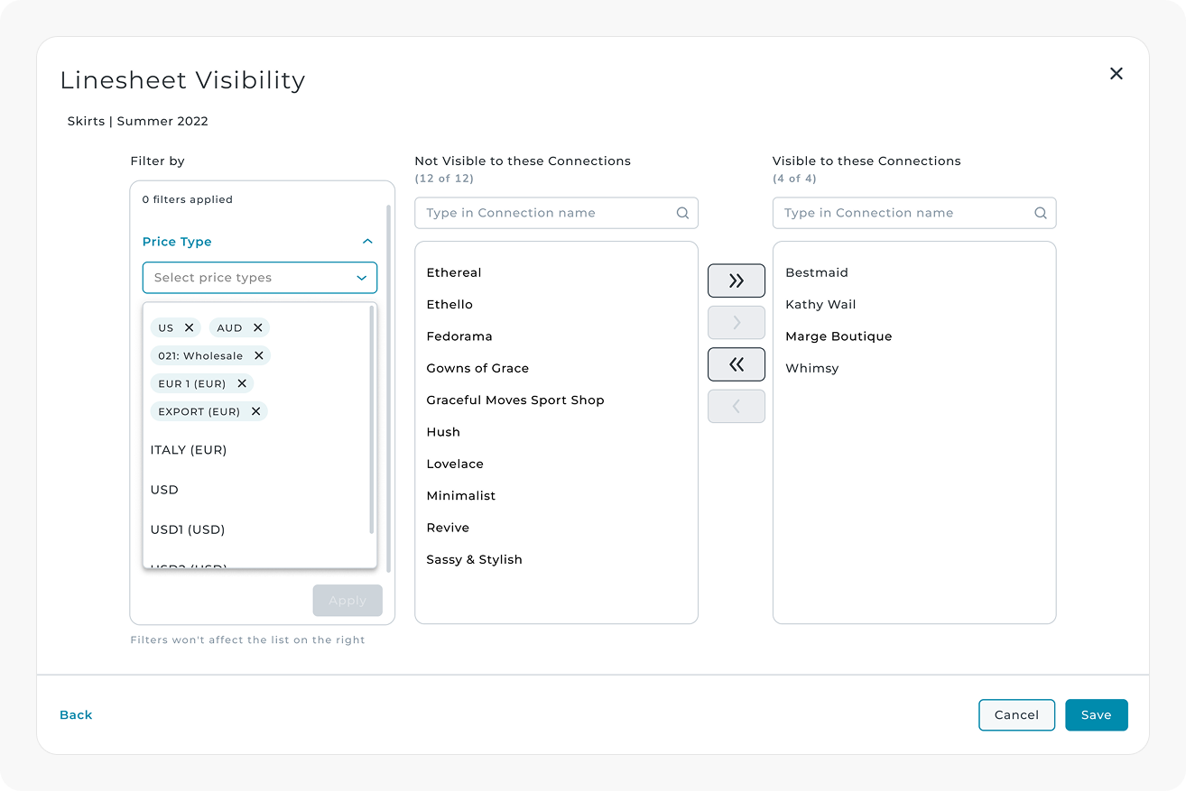The image size is (1186, 791).
Task: Pick the USD price type option
Action: 164,490
